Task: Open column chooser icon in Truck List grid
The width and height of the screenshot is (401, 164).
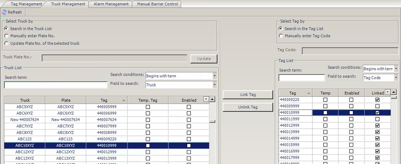Action: click(x=207, y=99)
